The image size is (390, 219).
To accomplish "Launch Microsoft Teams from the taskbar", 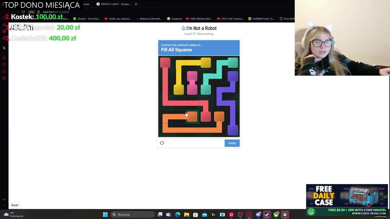I will [x=168, y=215].
